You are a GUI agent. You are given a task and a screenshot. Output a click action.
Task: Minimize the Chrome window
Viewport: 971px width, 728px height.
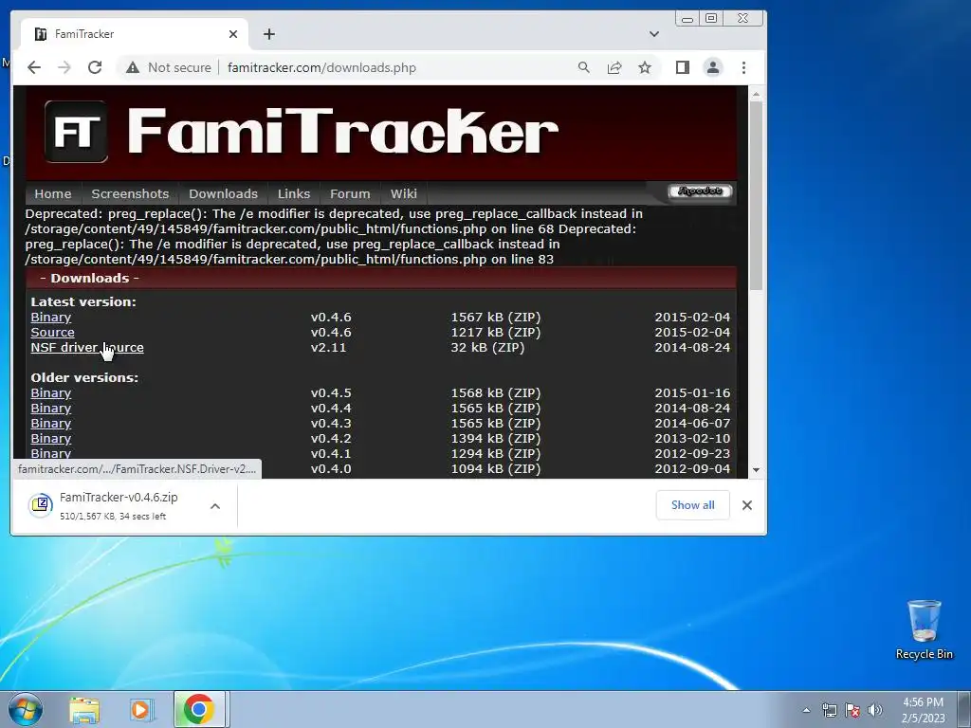tap(687, 19)
